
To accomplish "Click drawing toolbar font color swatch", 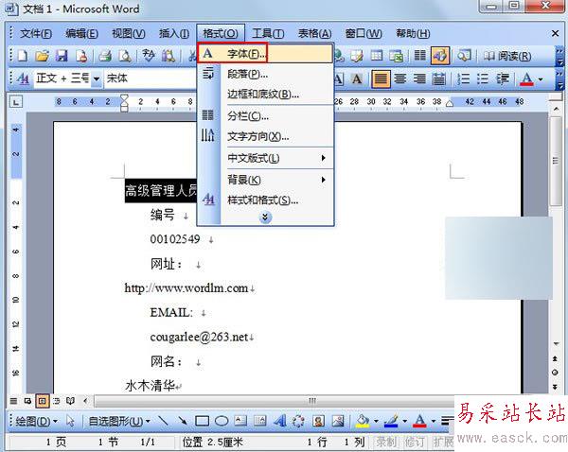I will [x=419, y=421].
